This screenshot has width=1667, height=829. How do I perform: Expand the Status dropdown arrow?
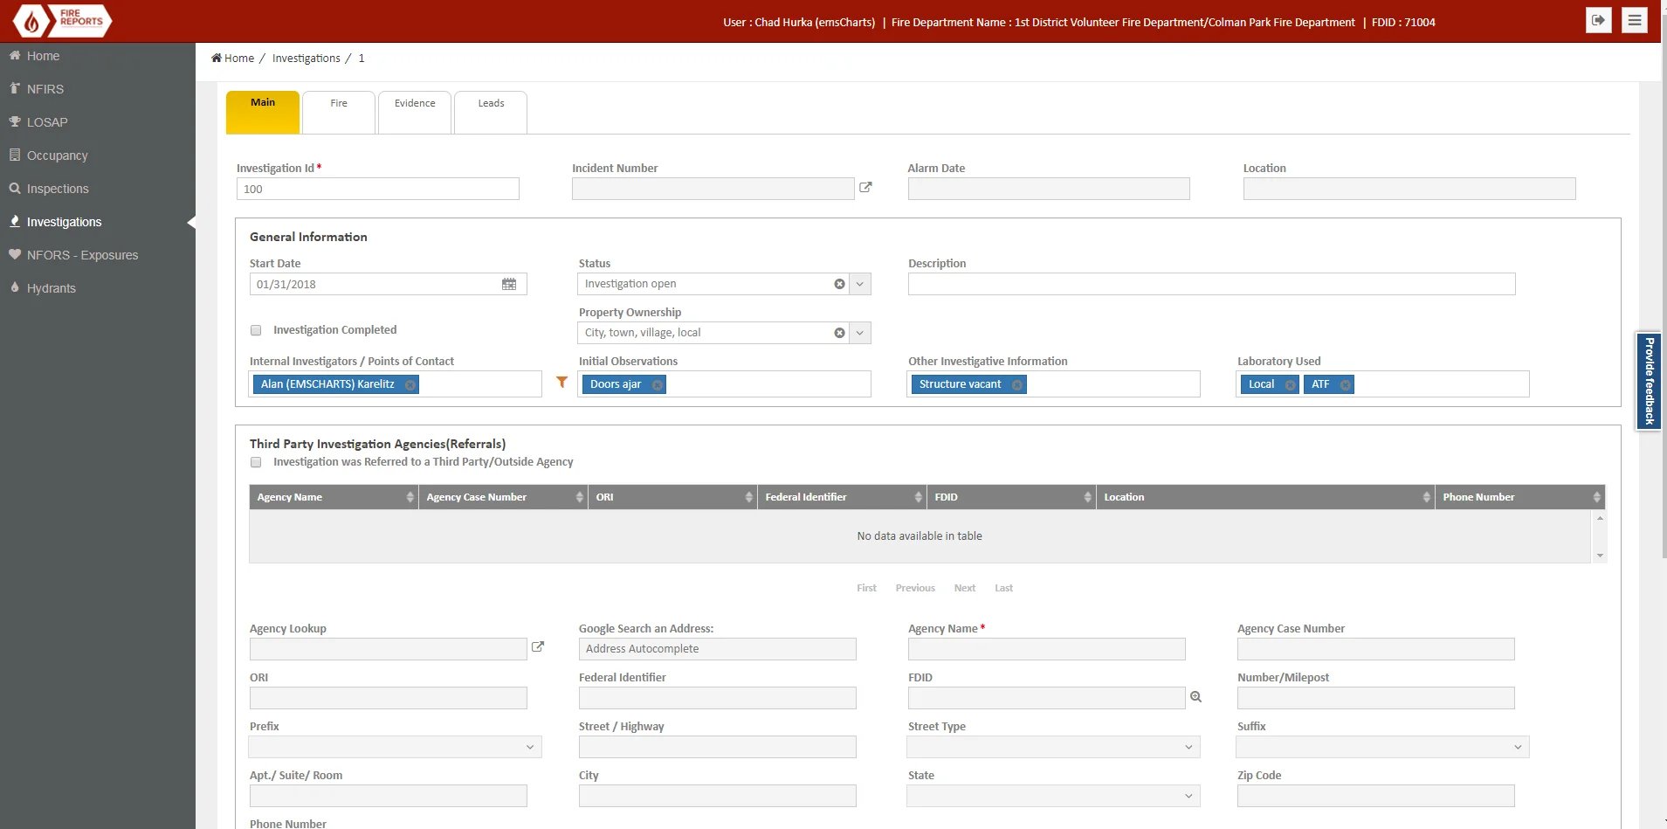click(860, 284)
